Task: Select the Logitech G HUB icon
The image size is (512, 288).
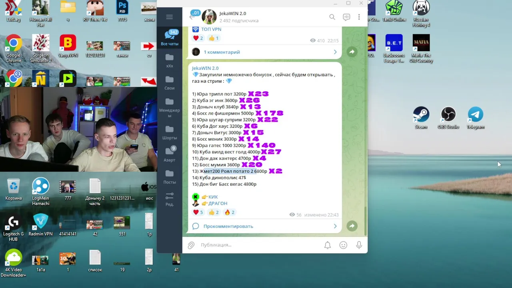Action: [13, 228]
